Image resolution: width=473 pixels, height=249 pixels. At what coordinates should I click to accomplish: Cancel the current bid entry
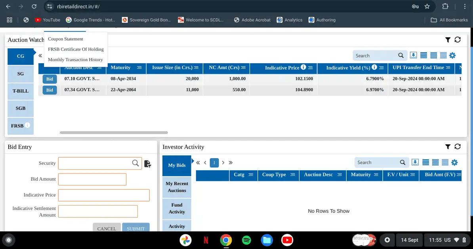(x=107, y=228)
